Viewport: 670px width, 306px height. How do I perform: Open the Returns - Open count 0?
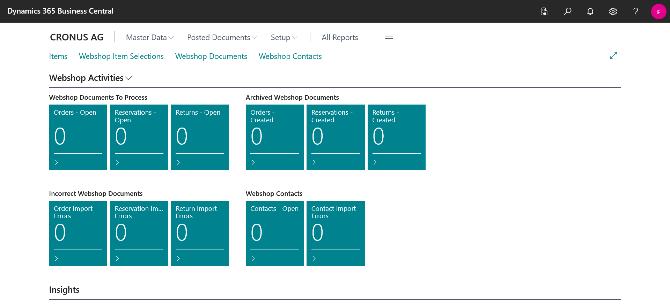pyautogui.click(x=182, y=136)
